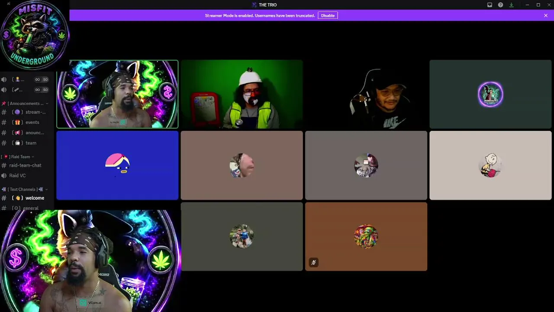Disable Streamer Mode from the banner
Image resolution: width=554 pixels, height=312 pixels.
[328, 16]
